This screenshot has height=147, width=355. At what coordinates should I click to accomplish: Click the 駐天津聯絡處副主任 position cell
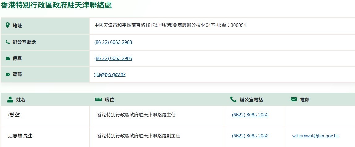(x=139, y=136)
